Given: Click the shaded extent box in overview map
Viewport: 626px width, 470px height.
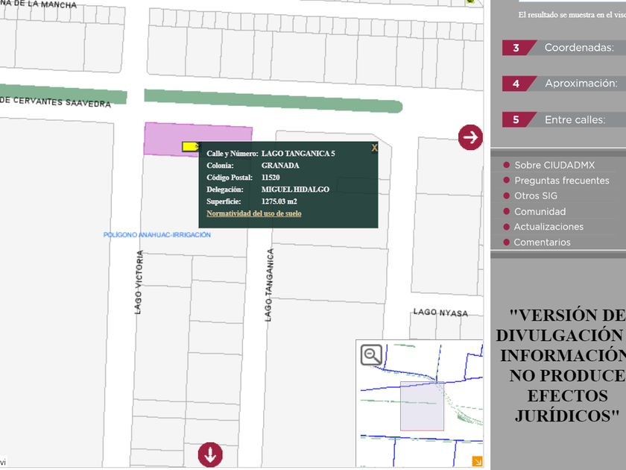Looking at the screenshot, I should point(422,406).
